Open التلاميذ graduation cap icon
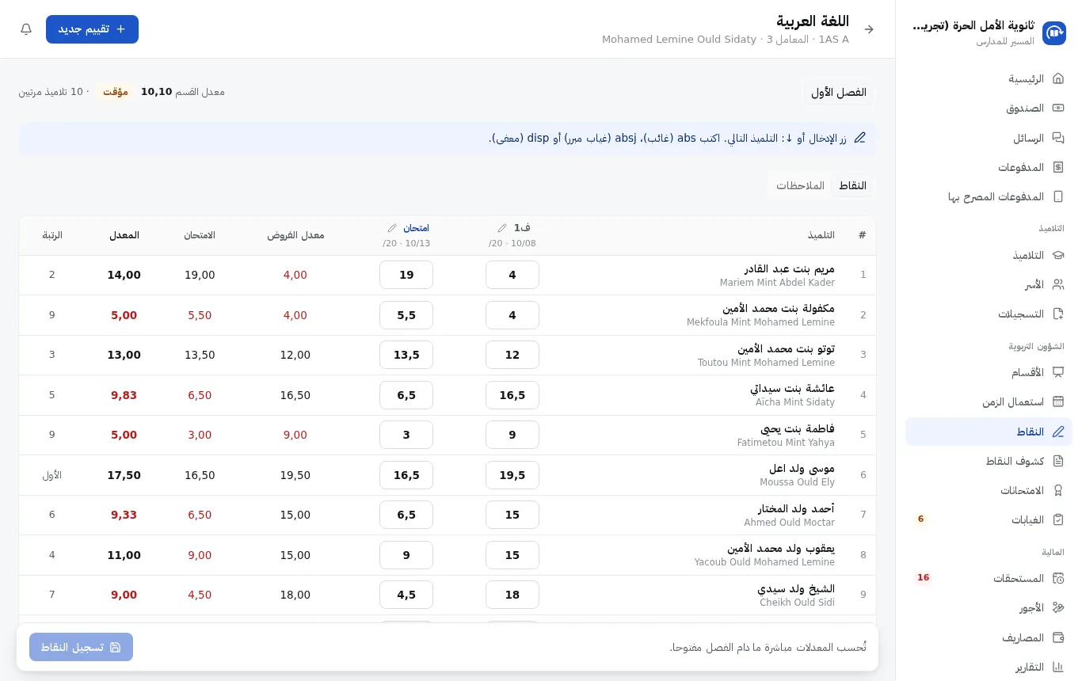This screenshot has width=1082, height=681. pyautogui.click(x=1058, y=255)
